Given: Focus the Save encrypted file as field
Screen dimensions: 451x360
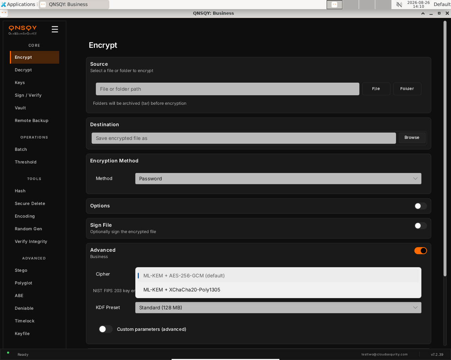Looking at the screenshot, I should click(x=244, y=138).
